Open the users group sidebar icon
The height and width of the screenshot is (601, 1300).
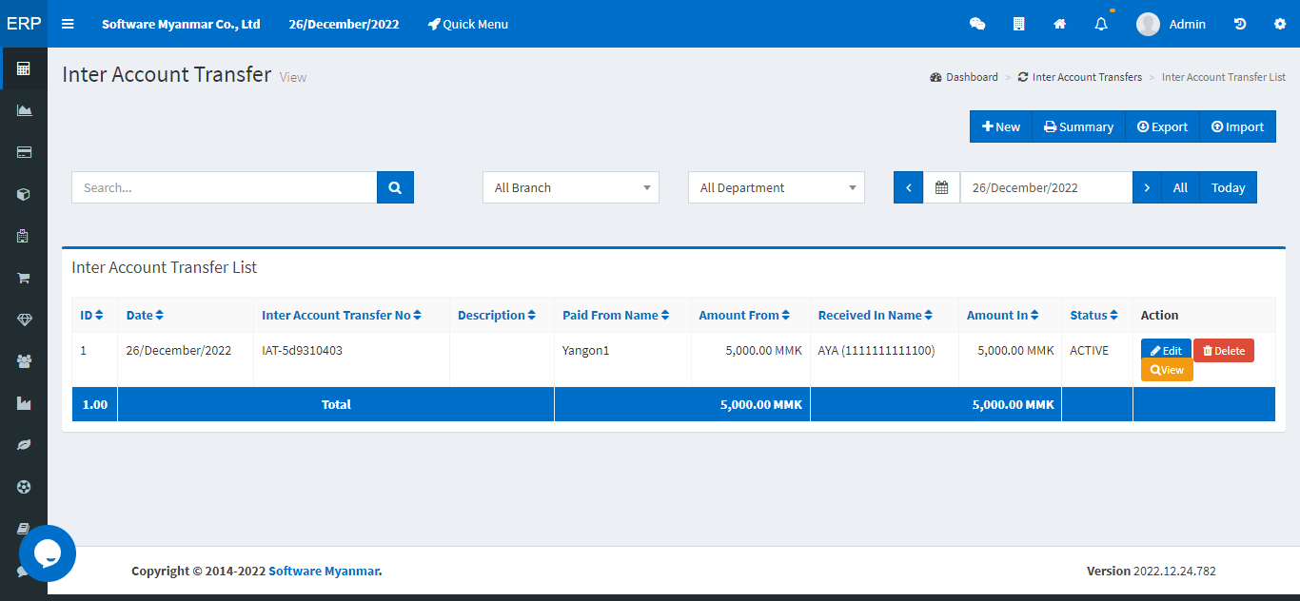coord(24,361)
